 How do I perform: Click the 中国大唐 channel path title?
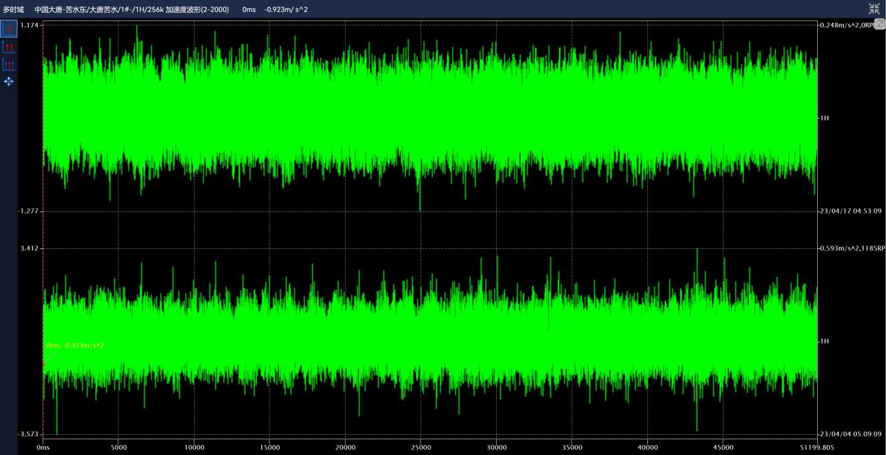(x=132, y=9)
